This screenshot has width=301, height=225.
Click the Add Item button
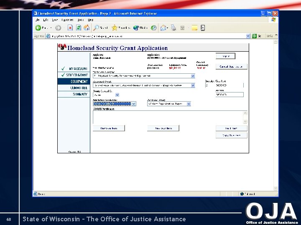click(x=231, y=128)
